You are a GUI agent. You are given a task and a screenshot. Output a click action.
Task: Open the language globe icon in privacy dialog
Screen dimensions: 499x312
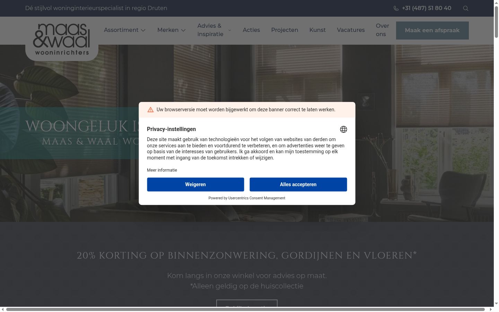[343, 129]
